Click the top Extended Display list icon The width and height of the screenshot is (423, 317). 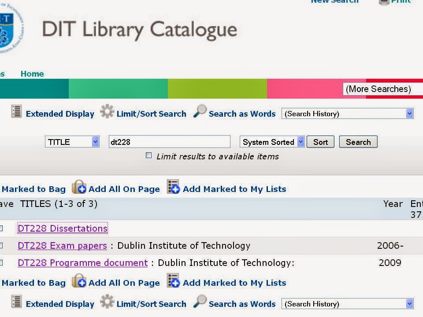point(16,111)
